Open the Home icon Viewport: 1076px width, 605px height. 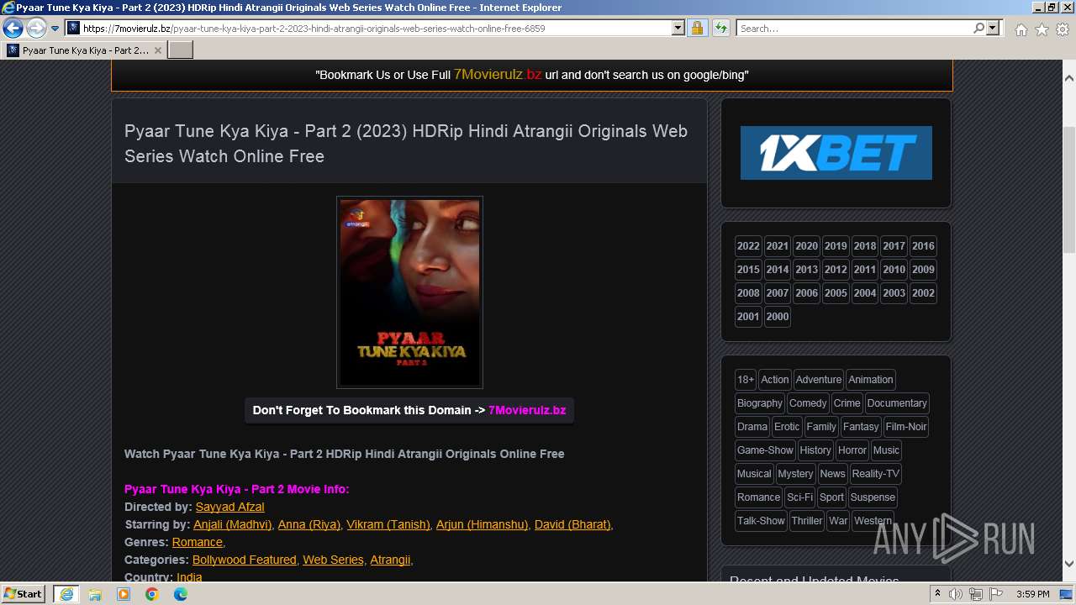coord(1021,29)
